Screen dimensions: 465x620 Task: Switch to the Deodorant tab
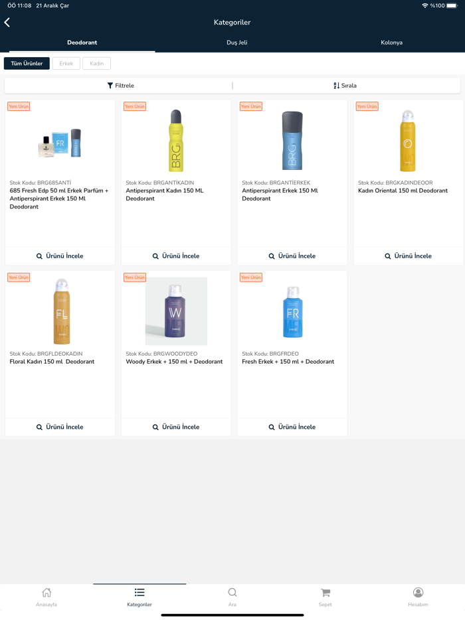82,42
